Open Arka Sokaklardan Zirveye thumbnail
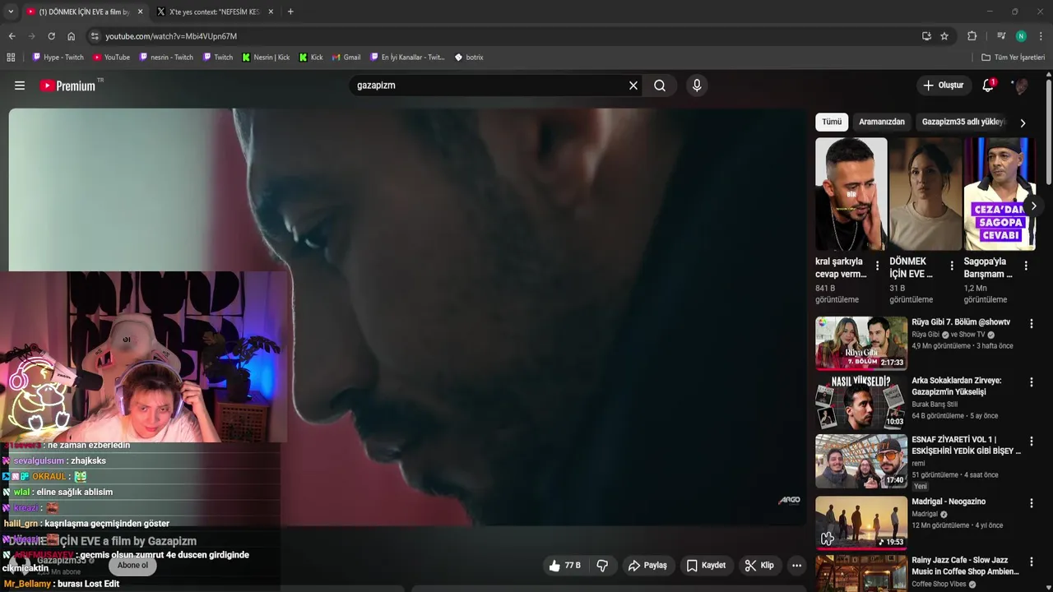 [x=861, y=402]
